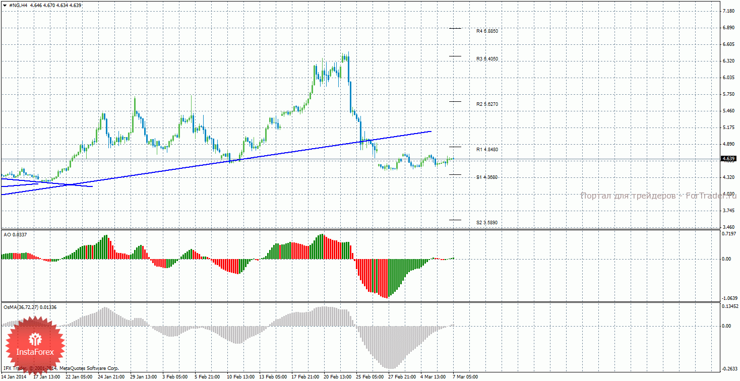Click the S1 4.3680 pivot label

click(487, 177)
